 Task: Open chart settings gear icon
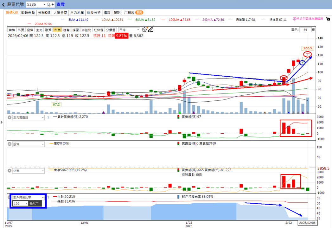(144, 30)
